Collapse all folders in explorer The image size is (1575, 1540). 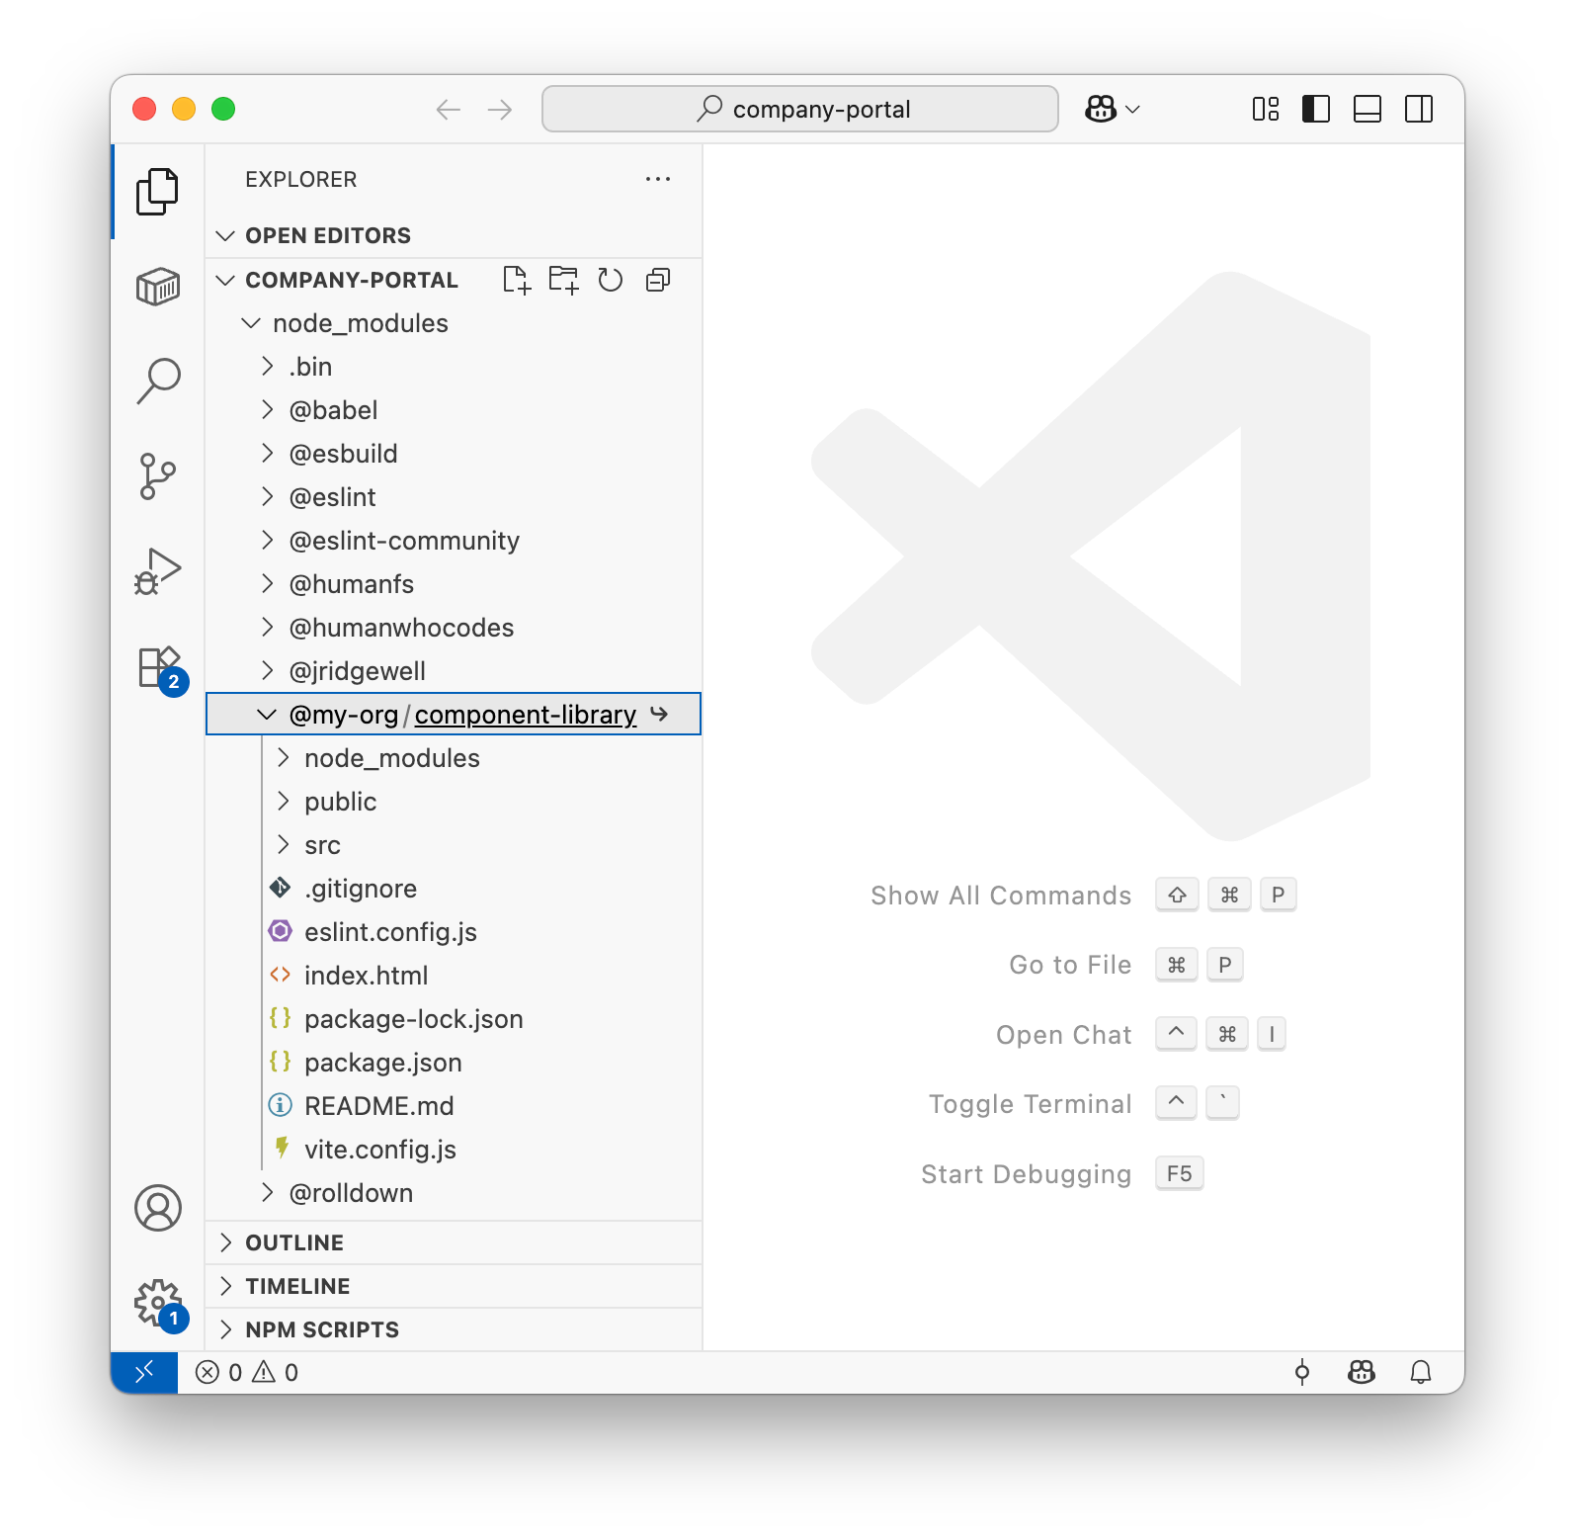tap(658, 280)
